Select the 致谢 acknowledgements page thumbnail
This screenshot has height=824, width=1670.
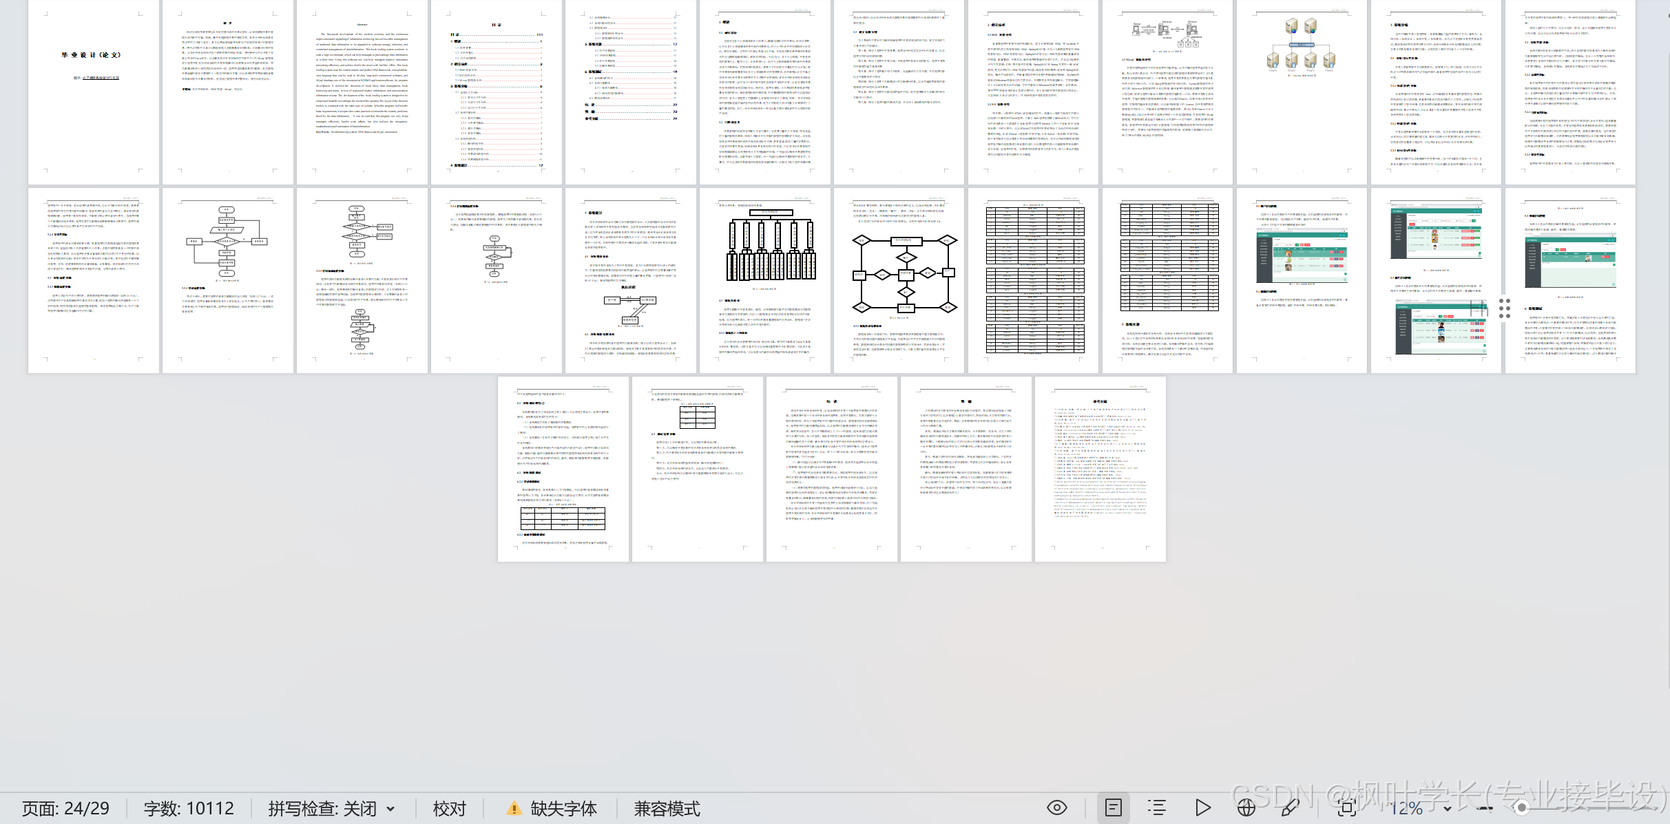click(x=966, y=469)
